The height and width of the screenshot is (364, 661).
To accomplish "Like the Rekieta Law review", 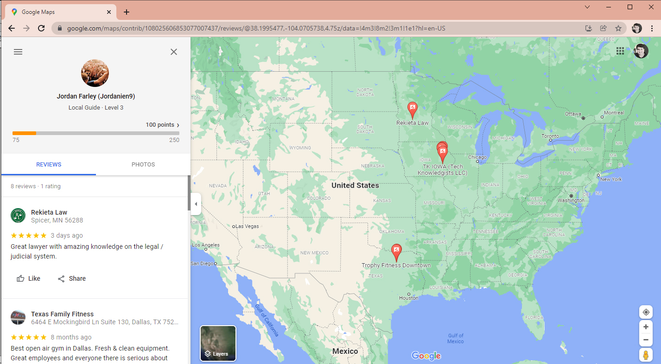I will pos(28,278).
